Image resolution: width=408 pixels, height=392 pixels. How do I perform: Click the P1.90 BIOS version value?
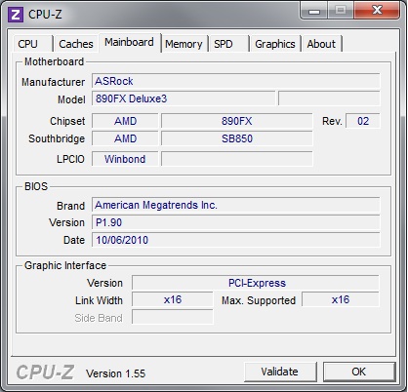[236, 222]
